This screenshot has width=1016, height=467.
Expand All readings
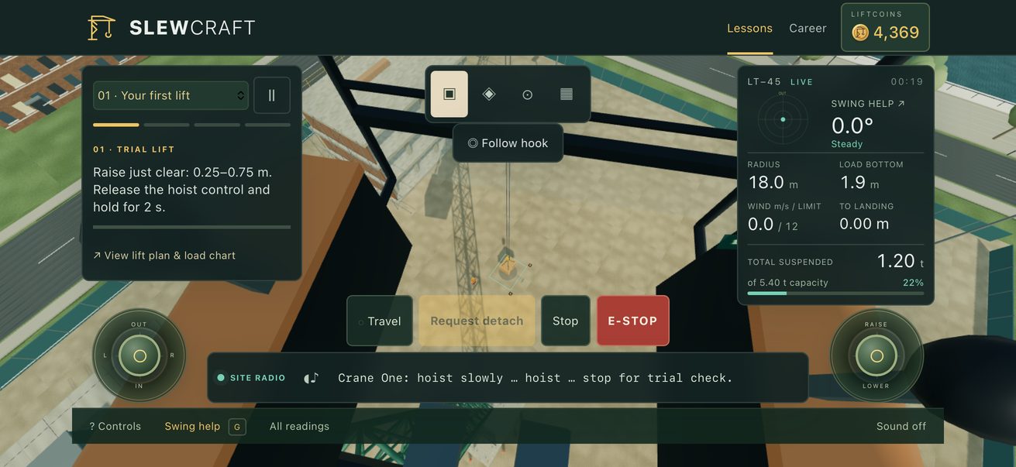299,426
